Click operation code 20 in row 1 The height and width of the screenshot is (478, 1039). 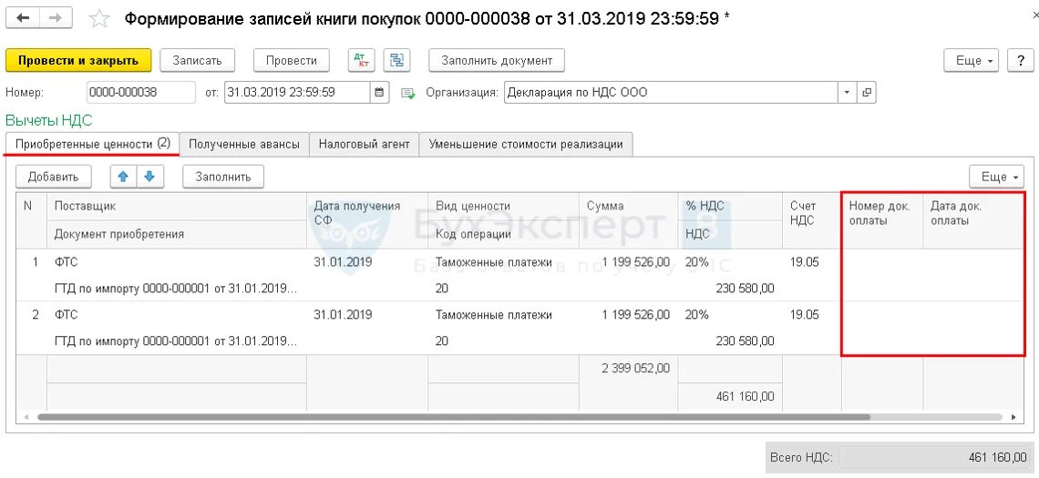pyautogui.click(x=442, y=289)
